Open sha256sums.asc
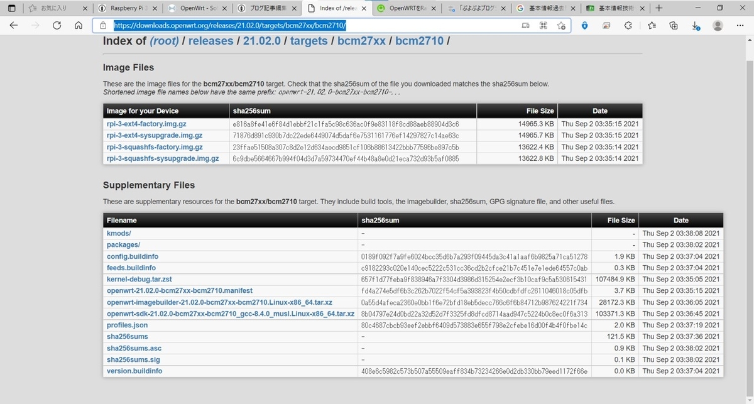754x404 pixels. 134,348
